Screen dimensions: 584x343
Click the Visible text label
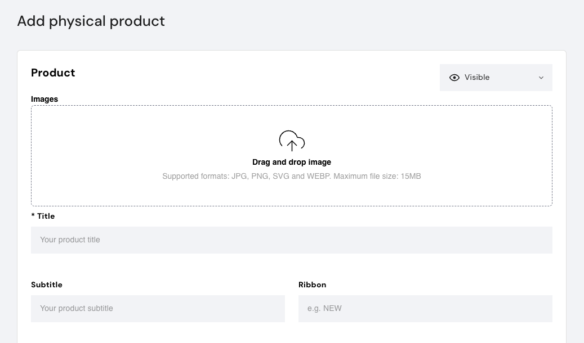click(476, 77)
